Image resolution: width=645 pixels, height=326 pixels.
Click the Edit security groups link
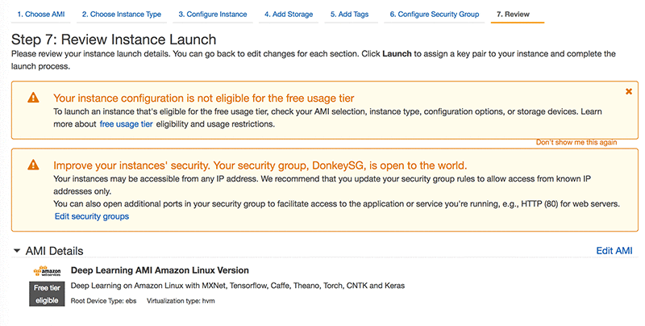[x=91, y=216]
